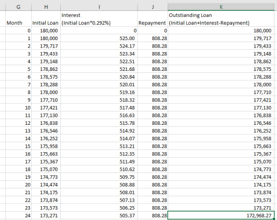This screenshot has width=277, height=220.
Task: Select interest cell 511.49
Action: [99, 162]
